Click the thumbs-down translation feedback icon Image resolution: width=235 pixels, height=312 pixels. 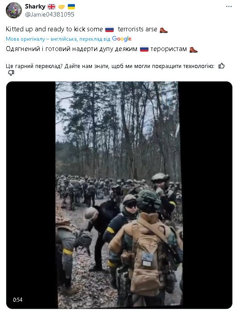click(x=11, y=73)
